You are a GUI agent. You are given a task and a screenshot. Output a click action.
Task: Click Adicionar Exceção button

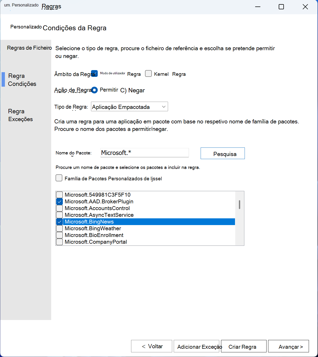(196, 346)
